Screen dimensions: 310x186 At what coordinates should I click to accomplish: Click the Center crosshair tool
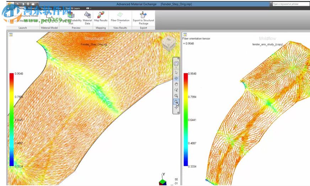click(176, 107)
